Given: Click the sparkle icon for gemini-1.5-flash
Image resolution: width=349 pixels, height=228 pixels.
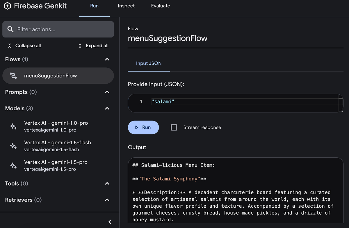Looking at the screenshot, I should coord(13,146).
